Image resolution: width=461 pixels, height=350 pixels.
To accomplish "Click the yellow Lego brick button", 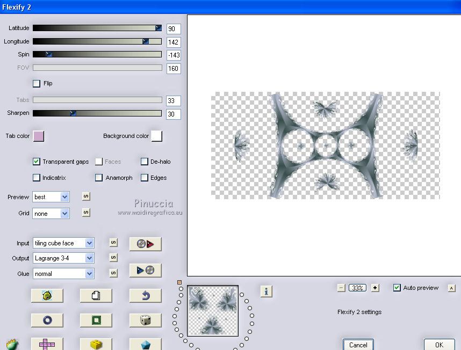I will coord(96,344).
